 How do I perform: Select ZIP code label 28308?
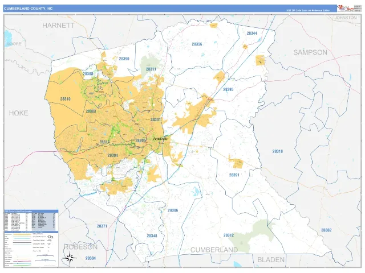tap(88, 73)
